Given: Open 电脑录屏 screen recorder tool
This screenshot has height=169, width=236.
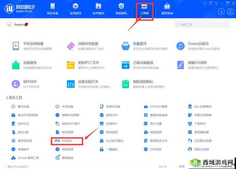Looking at the screenshot, I should coord(64,149).
